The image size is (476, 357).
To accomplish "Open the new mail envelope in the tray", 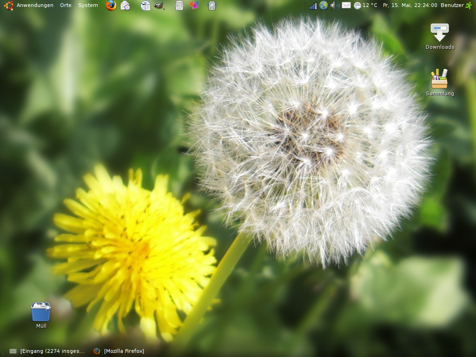I will point(346,5).
